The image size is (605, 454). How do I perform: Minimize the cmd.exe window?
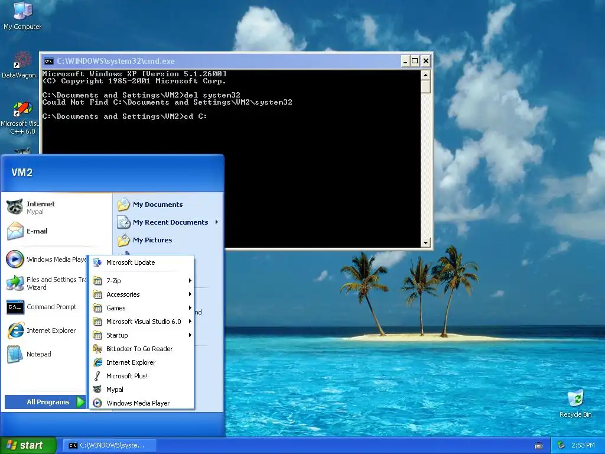click(405, 61)
